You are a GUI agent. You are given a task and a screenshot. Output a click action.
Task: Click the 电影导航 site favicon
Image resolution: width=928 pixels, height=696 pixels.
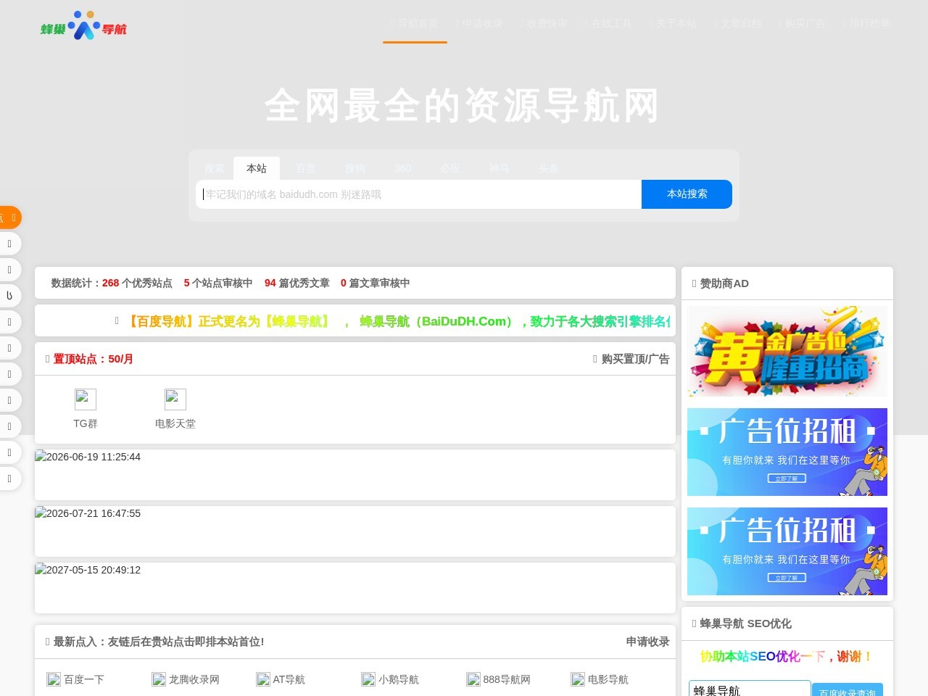[x=578, y=679]
